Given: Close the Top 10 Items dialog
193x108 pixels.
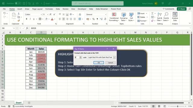Looking at the screenshot, I should pos(113,49).
